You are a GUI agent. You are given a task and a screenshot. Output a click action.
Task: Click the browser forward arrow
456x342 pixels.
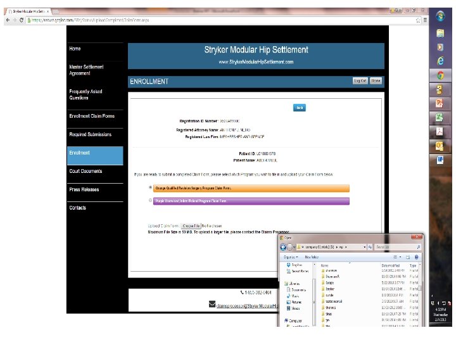[14, 20]
